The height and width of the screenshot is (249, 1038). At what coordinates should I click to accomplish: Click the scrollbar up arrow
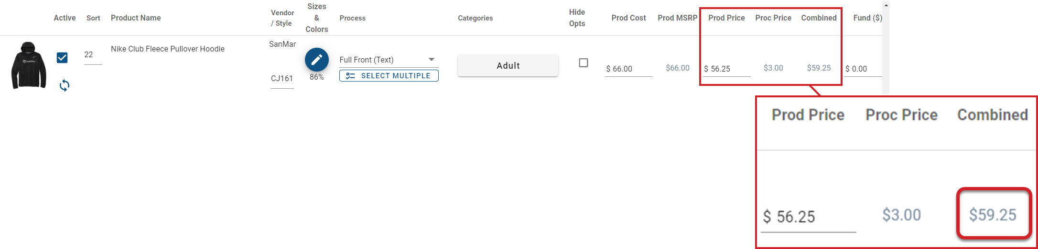tap(886, 5)
